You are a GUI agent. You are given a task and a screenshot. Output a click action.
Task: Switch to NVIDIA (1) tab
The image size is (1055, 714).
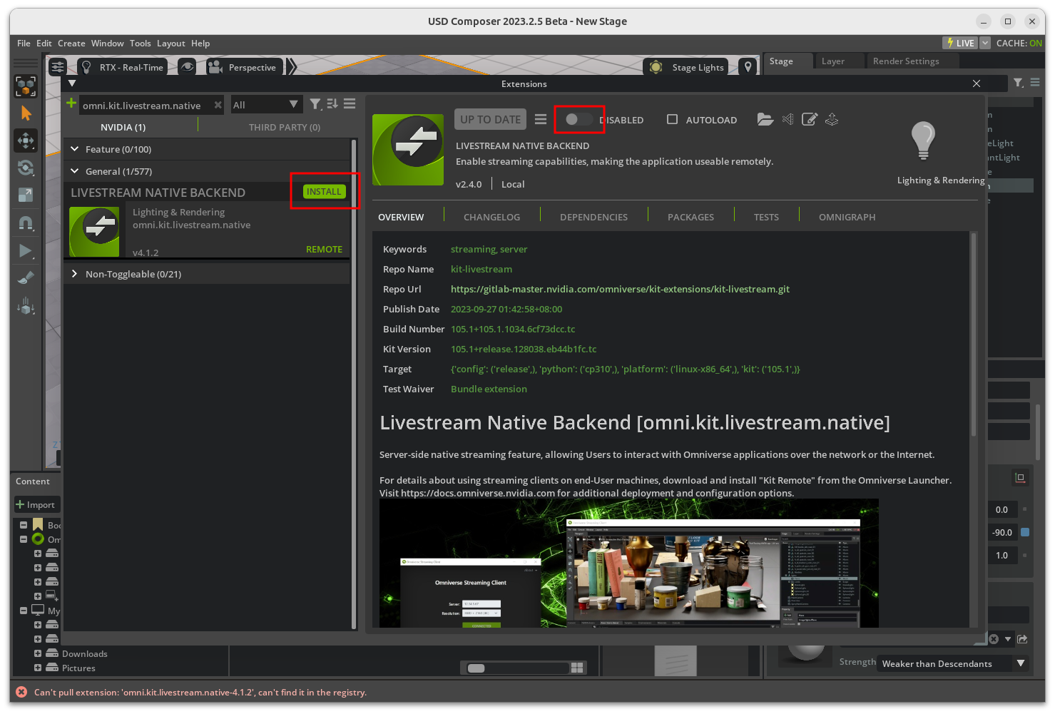point(123,127)
